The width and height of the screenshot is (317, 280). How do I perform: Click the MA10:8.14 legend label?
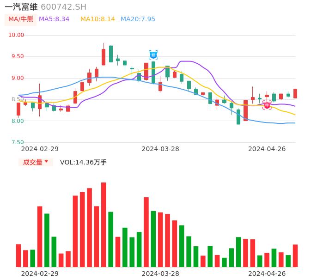point(98,19)
